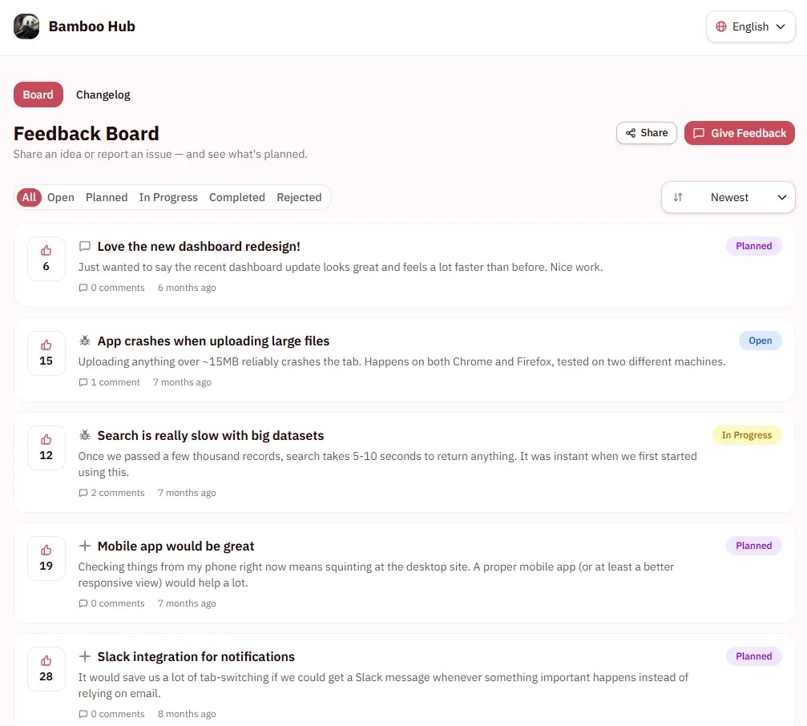
Task: Expand the Newest sort dropdown
Action: (728, 197)
